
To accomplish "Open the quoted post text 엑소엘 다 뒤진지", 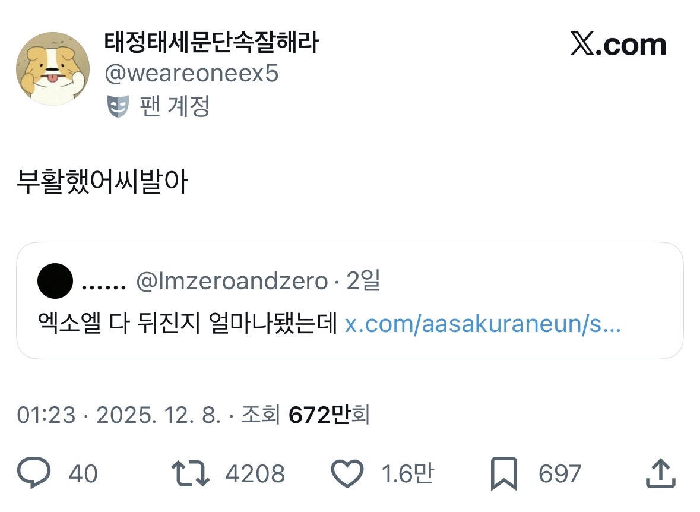I will [187, 325].
